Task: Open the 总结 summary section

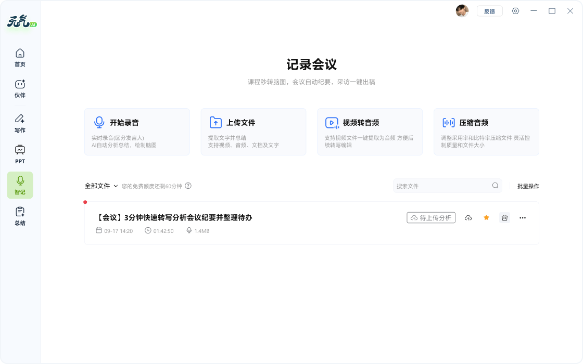Action: tap(20, 216)
